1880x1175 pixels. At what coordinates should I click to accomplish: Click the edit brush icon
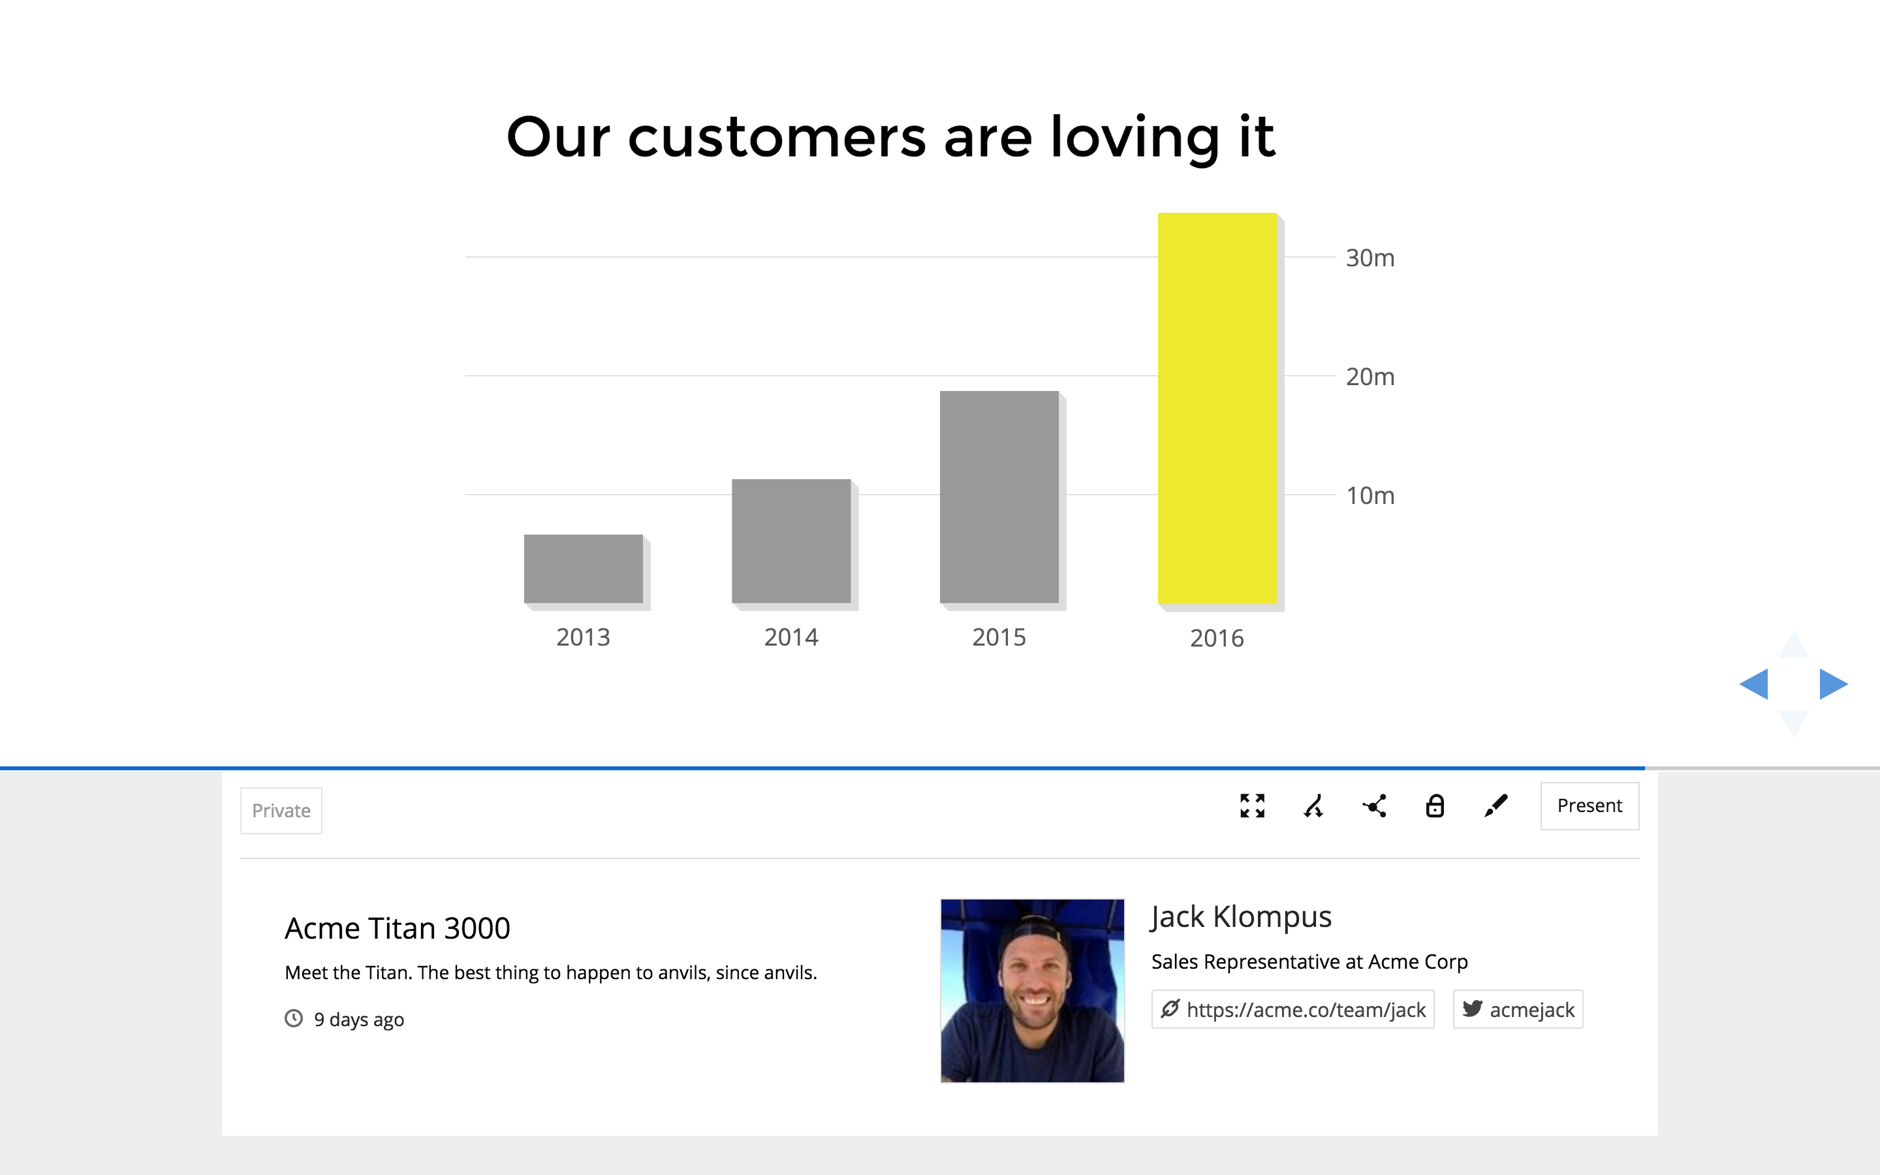(1496, 806)
